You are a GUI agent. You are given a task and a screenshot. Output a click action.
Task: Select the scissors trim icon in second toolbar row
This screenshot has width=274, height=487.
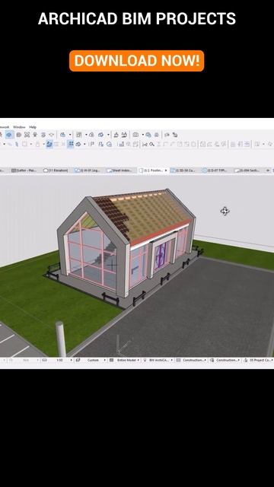click(145, 144)
